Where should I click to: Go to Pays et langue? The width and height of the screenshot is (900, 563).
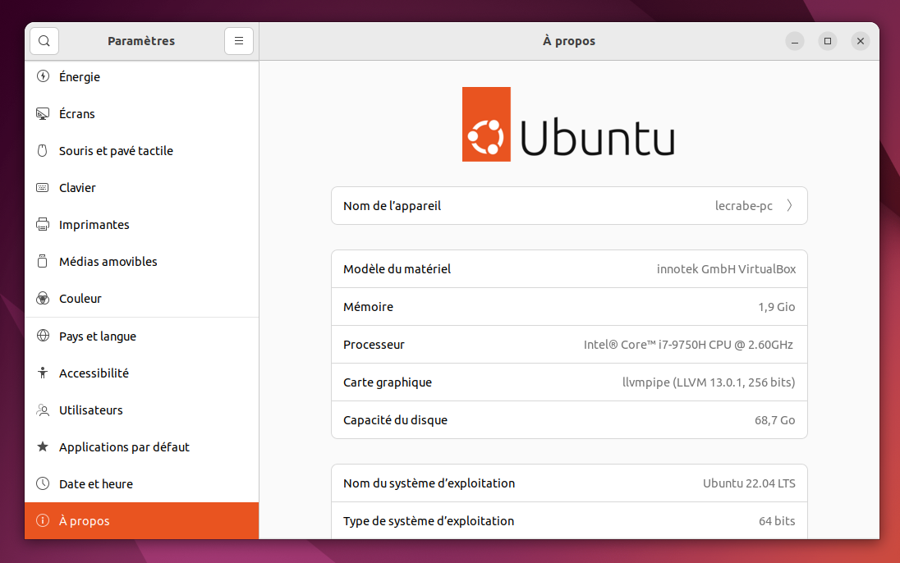pos(142,336)
